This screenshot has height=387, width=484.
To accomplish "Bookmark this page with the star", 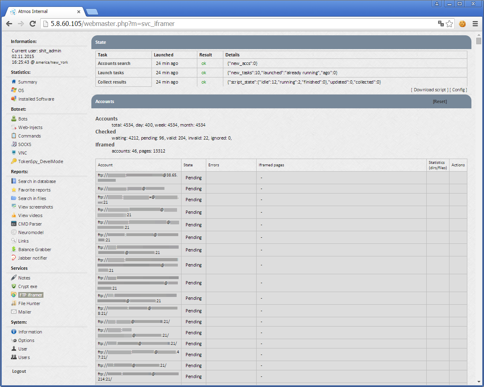I will [449, 24].
